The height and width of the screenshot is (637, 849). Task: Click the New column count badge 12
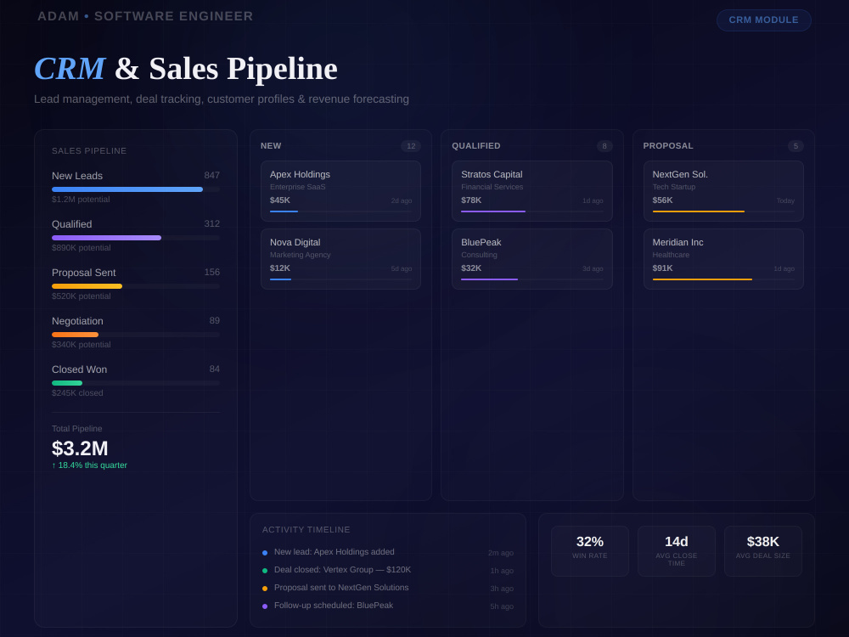(x=411, y=146)
